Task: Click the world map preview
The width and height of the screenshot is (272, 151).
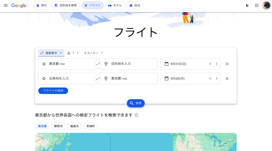Action: (x=136, y=142)
